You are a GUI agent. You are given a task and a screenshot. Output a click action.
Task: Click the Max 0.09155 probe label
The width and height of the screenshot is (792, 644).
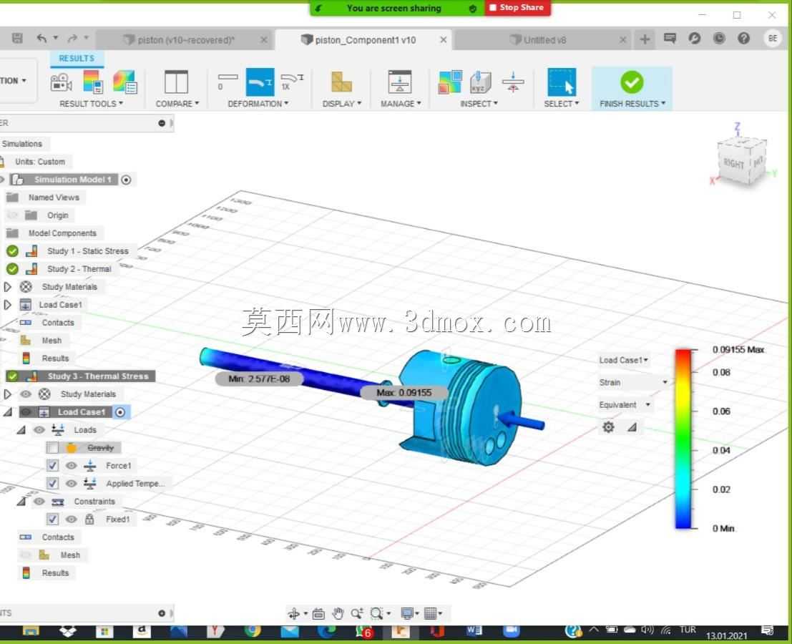(404, 392)
